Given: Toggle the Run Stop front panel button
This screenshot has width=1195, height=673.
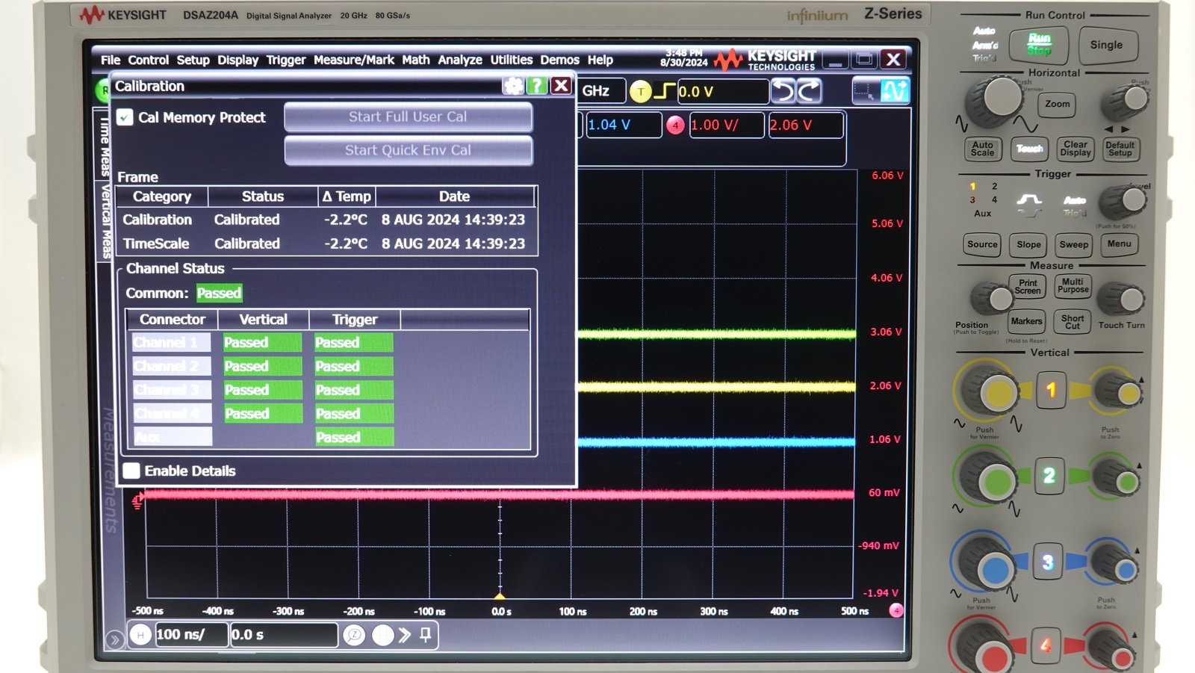Looking at the screenshot, I should [x=1038, y=45].
